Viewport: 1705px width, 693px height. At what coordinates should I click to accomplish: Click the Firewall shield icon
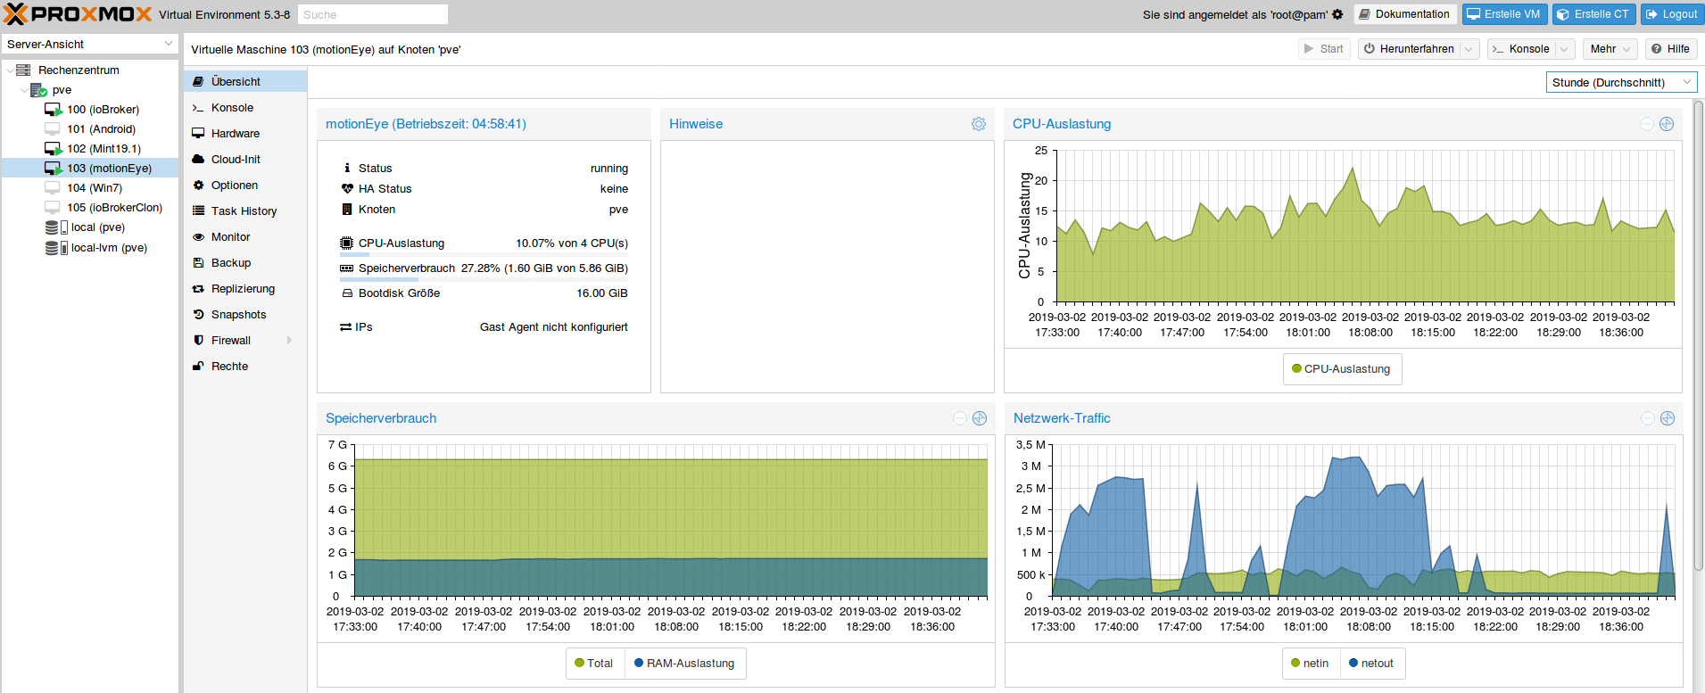point(198,341)
